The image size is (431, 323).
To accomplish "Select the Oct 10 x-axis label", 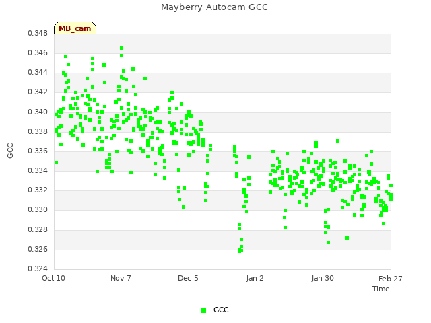I will [x=53, y=278].
